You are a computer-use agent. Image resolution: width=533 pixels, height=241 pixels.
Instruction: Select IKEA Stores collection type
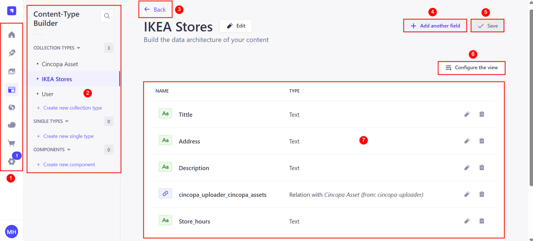(x=57, y=79)
